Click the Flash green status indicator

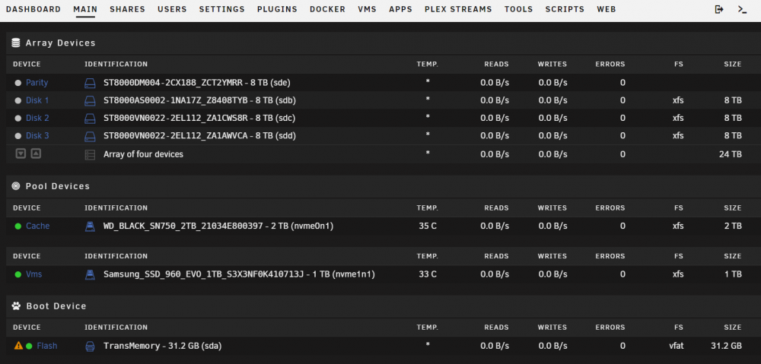coord(29,346)
